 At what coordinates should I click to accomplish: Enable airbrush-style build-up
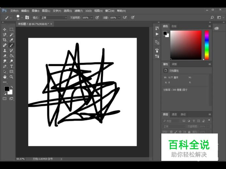click(125, 18)
